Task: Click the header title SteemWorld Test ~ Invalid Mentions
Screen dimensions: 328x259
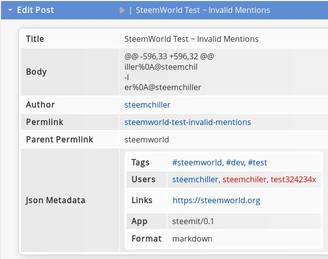Action: pyautogui.click(x=203, y=10)
